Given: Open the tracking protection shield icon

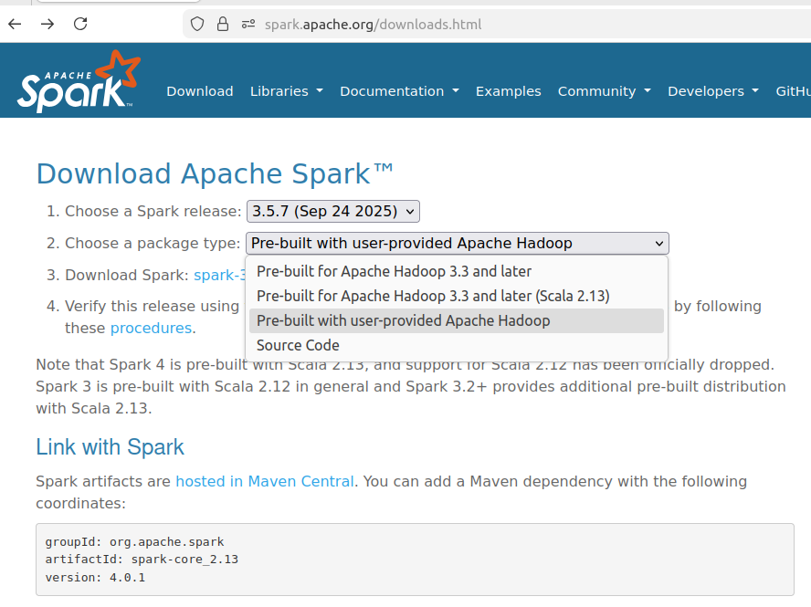Looking at the screenshot, I should [x=197, y=24].
